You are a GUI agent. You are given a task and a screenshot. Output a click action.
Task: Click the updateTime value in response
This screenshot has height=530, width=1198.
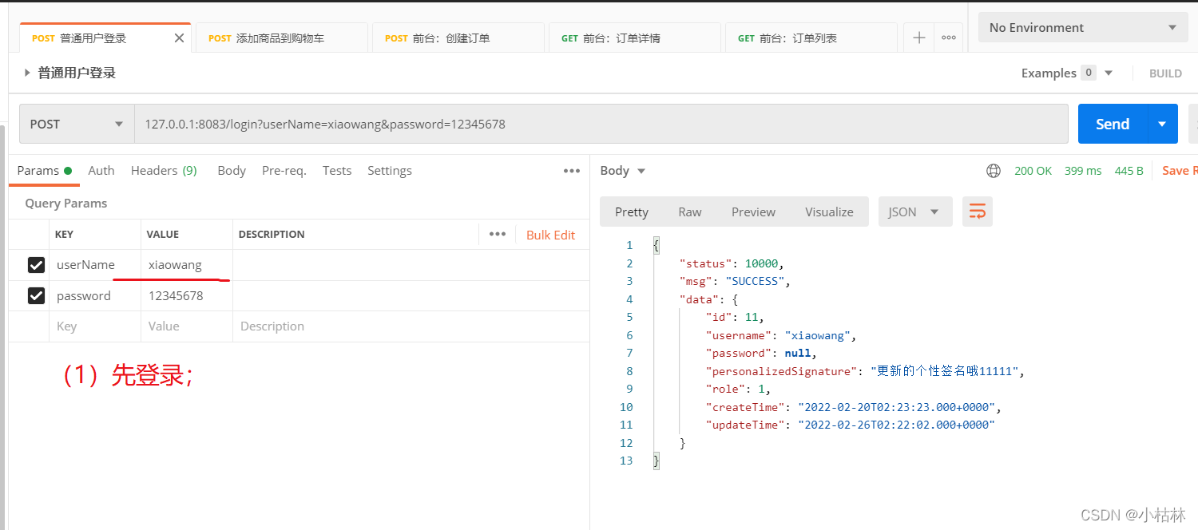pos(896,425)
